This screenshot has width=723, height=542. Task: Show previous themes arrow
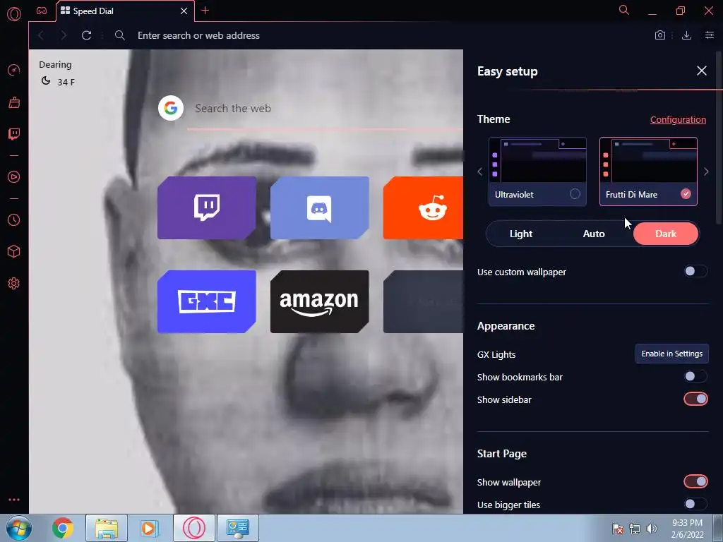pyautogui.click(x=479, y=171)
